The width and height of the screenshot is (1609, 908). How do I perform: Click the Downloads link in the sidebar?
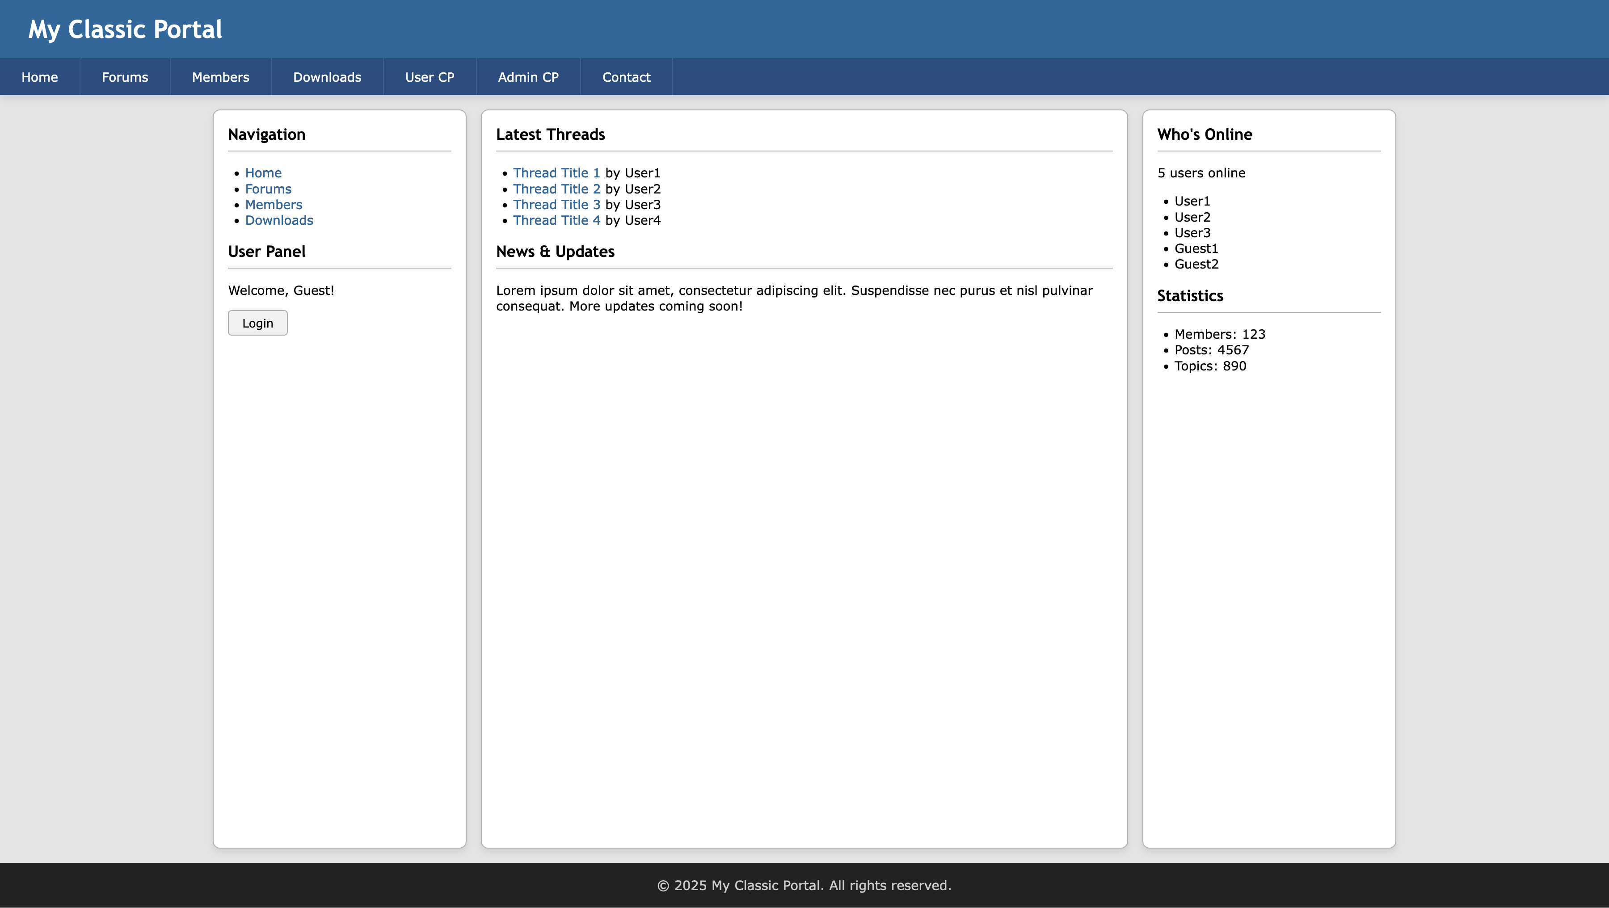point(279,220)
